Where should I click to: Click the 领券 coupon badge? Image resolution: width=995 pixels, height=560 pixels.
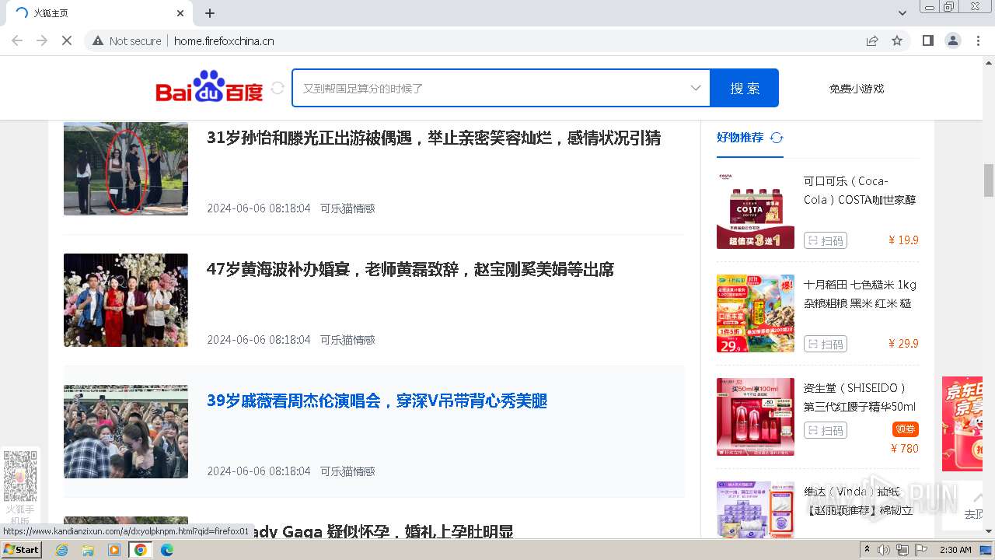(x=906, y=429)
